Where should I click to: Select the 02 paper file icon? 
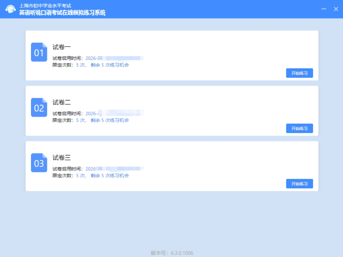click(x=39, y=108)
